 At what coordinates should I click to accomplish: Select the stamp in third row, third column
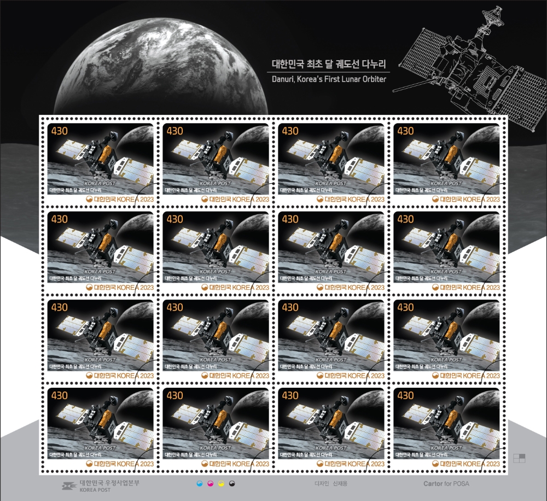[331, 340]
